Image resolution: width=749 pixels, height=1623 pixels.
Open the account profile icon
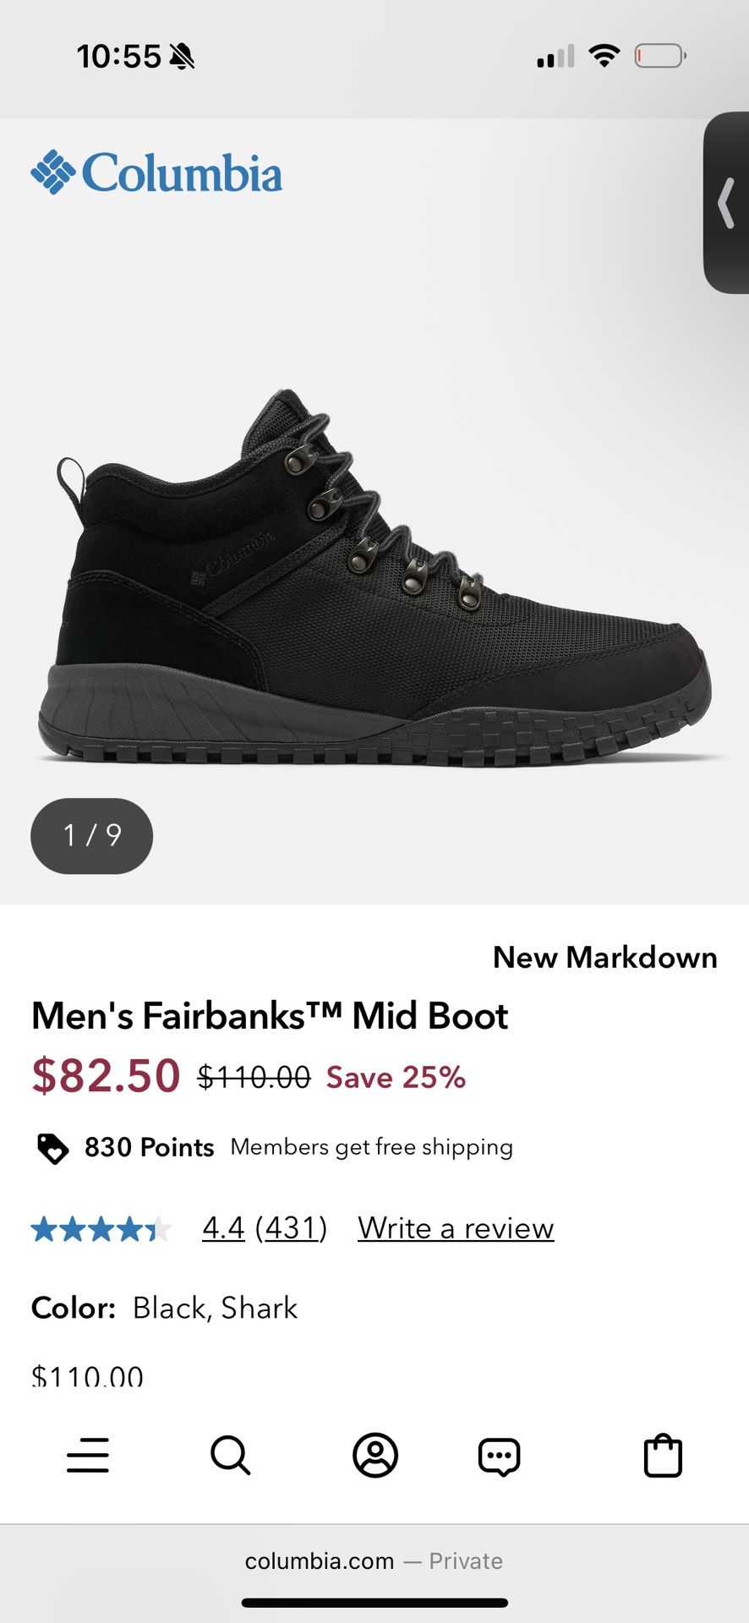(x=374, y=1455)
